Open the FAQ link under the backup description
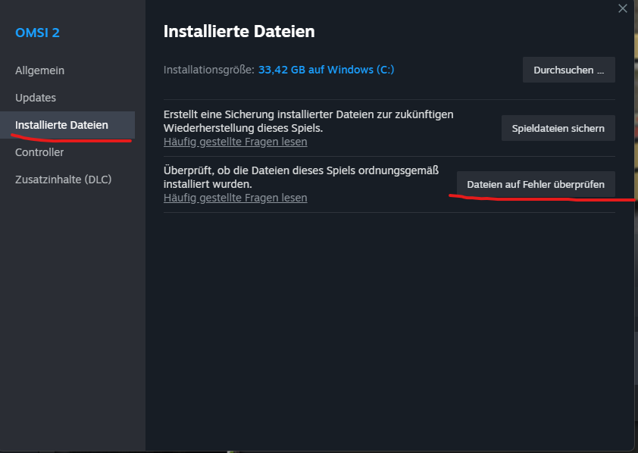This screenshot has width=638, height=453. 235,142
